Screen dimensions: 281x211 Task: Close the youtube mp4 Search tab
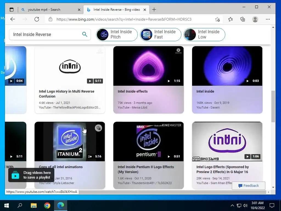tap(79, 10)
